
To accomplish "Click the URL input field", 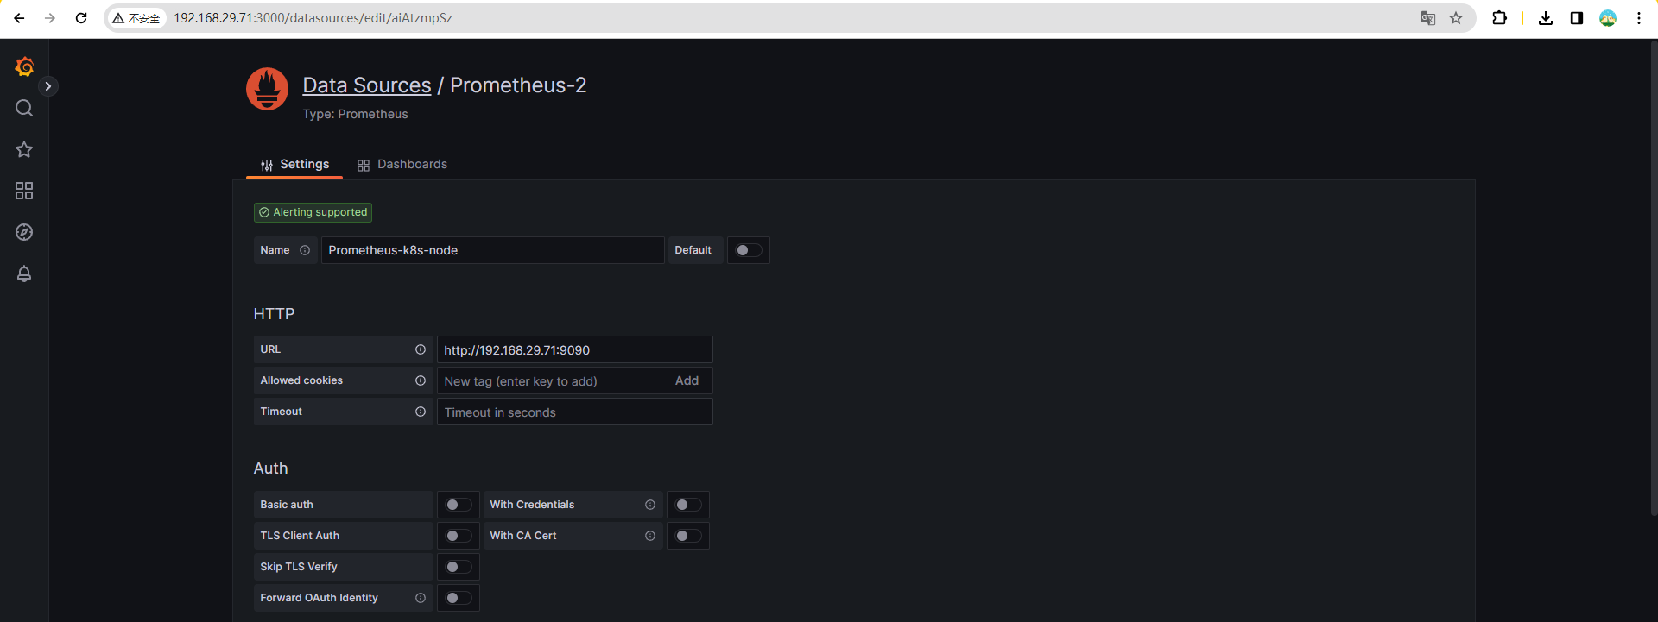I will point(574,349).
